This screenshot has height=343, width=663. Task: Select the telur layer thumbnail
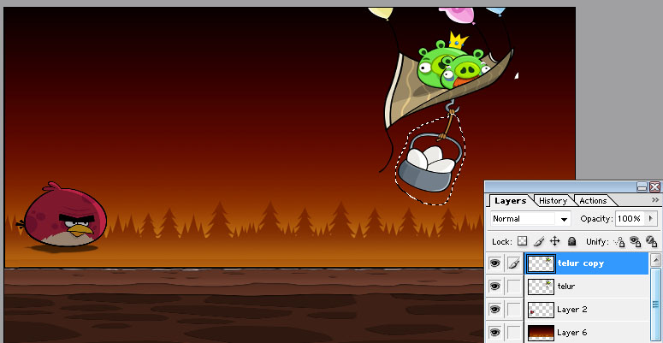tap(541, 287)
